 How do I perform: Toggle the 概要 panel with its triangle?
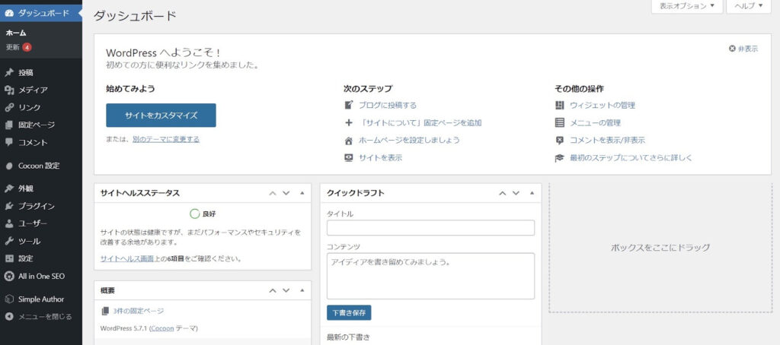(302, 290)
